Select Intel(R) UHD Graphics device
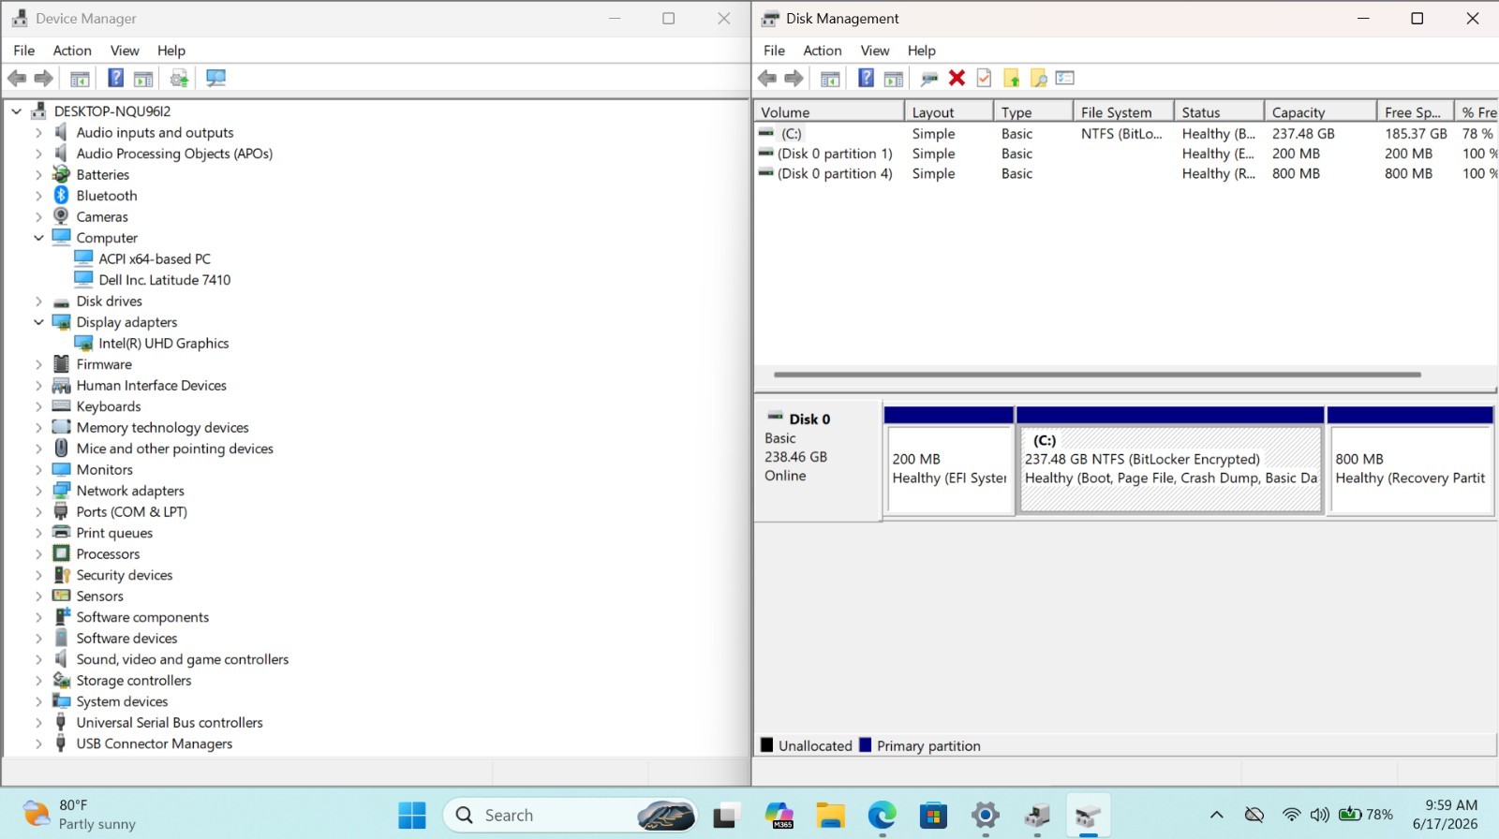Image resolution: width=1499 pixels, height=839 pixels. (x=164, y=344)
